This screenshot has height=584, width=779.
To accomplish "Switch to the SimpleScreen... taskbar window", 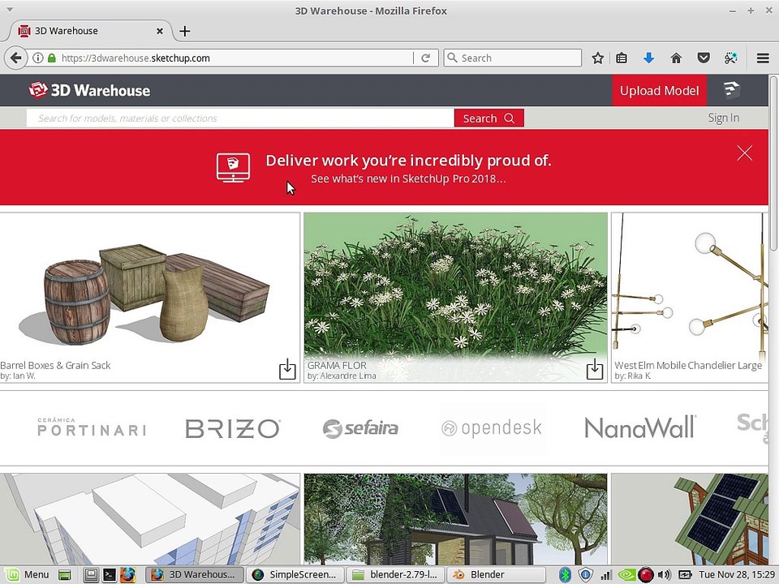I will tap(295, 574).
